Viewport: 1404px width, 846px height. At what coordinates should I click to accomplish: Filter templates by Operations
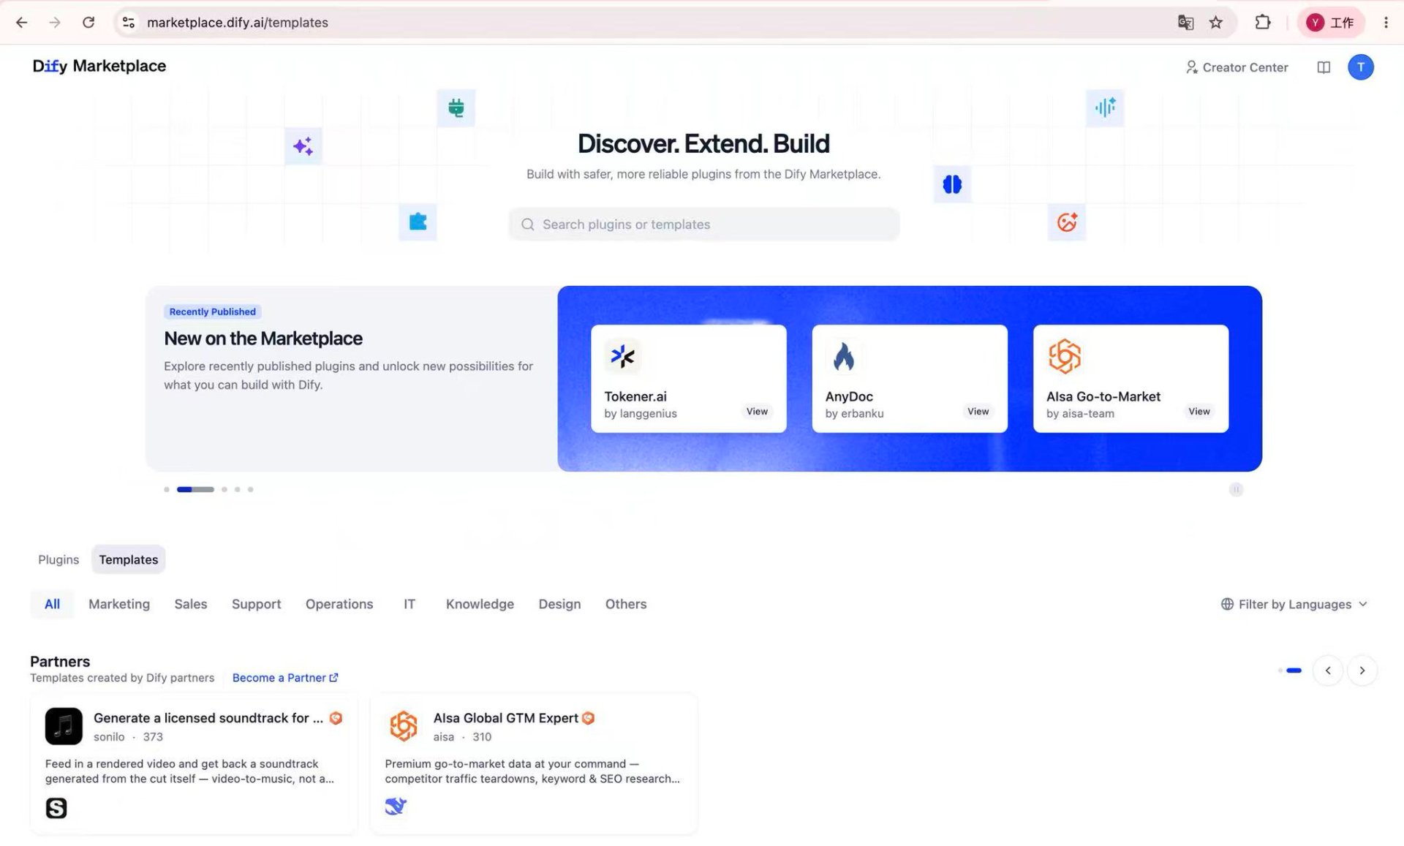(339, 604)
